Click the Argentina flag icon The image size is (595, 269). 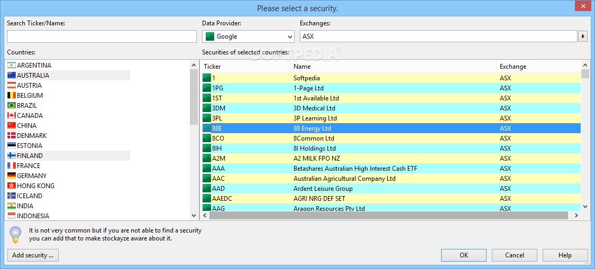[12, 65]
